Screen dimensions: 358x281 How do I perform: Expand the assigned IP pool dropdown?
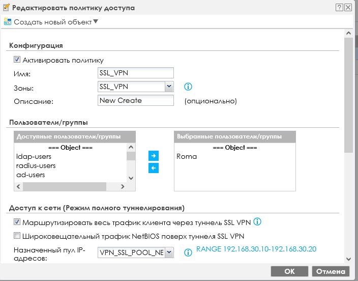click(169, 252)
